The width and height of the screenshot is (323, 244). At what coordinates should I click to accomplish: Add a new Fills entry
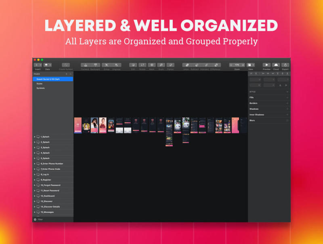[x=287, y=98]
